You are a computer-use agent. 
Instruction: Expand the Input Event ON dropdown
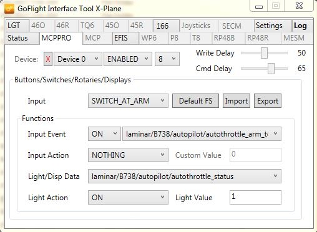[x=104, y=134]
